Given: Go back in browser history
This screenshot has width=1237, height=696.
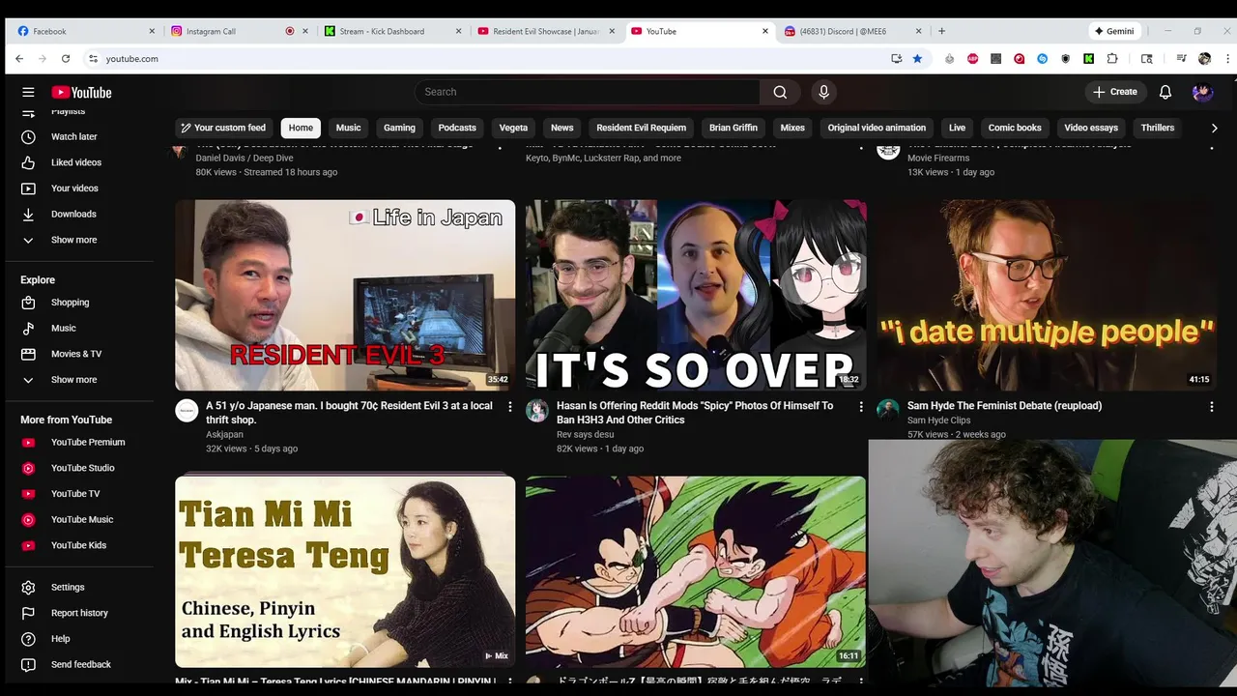Looking at the screenshot, I should (x=19, y=58).
